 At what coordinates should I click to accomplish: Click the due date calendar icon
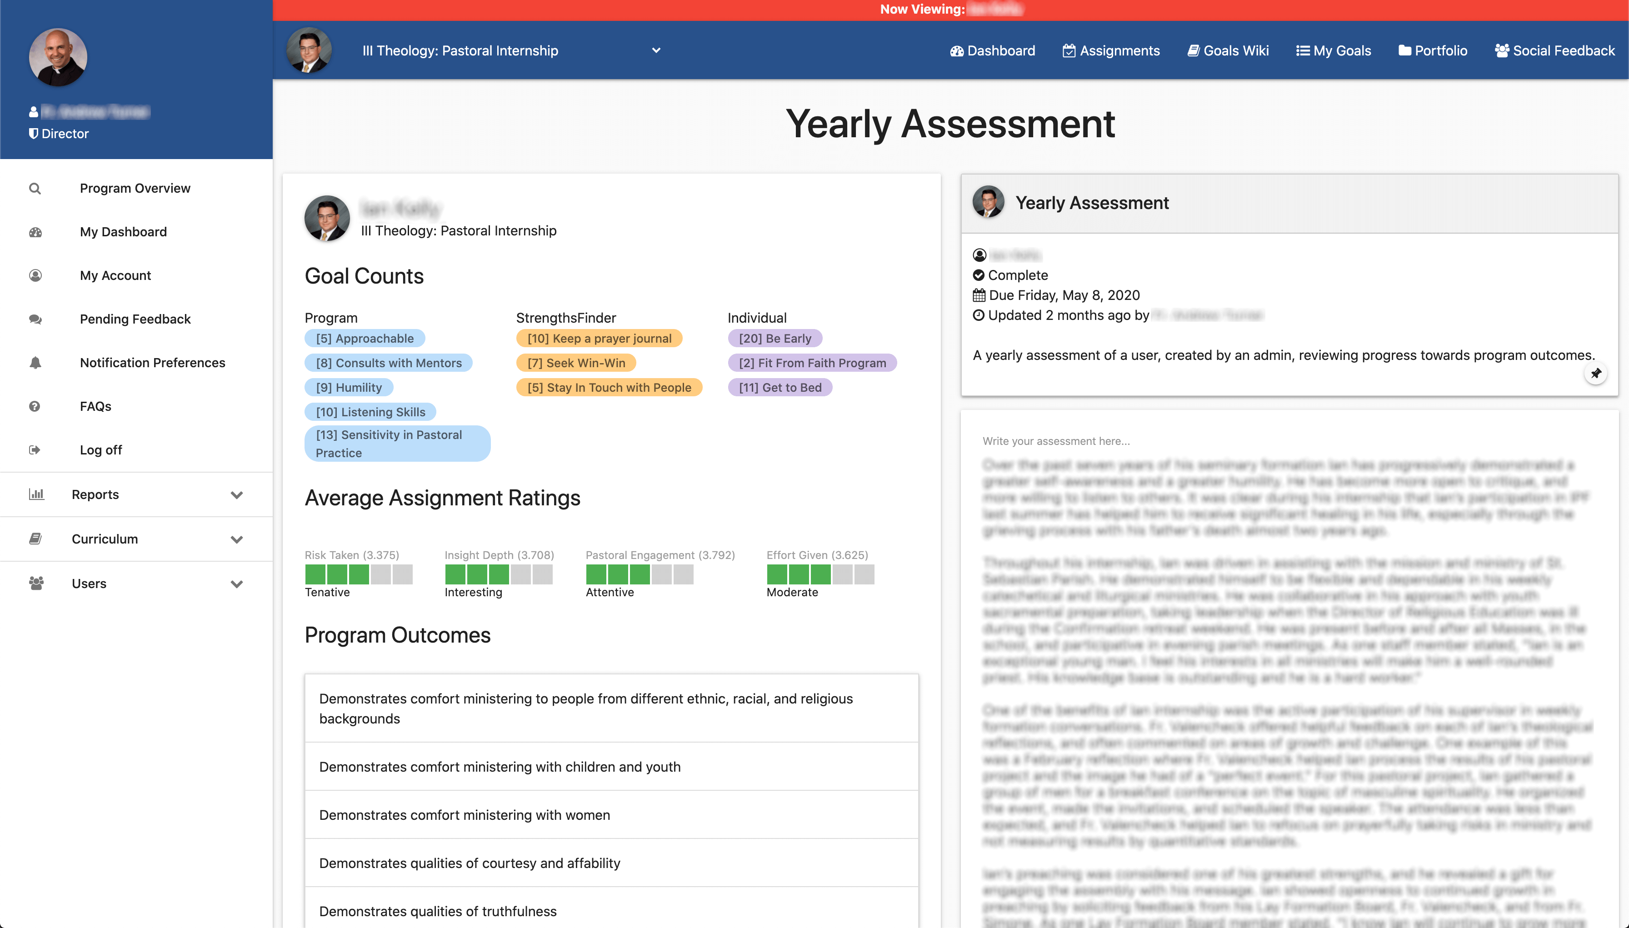click(979, 295)
